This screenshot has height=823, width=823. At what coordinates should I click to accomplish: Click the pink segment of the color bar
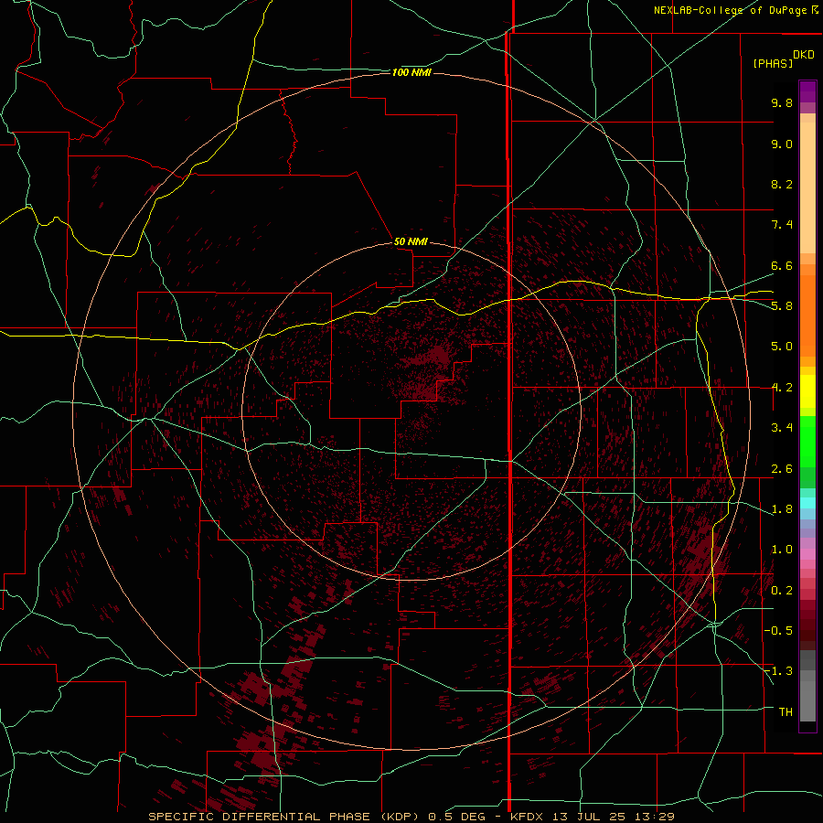pyautogui.click(x=807, y=554)
